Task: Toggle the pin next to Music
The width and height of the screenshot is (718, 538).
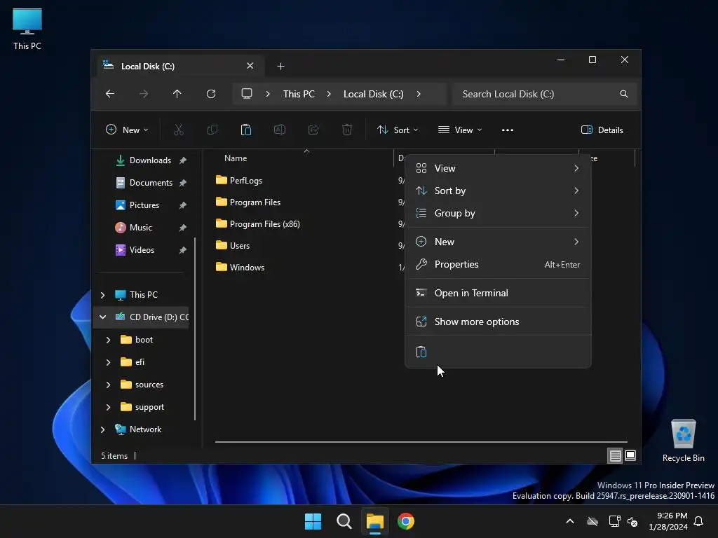Action: pyautogui.click(x=183, y=228)
